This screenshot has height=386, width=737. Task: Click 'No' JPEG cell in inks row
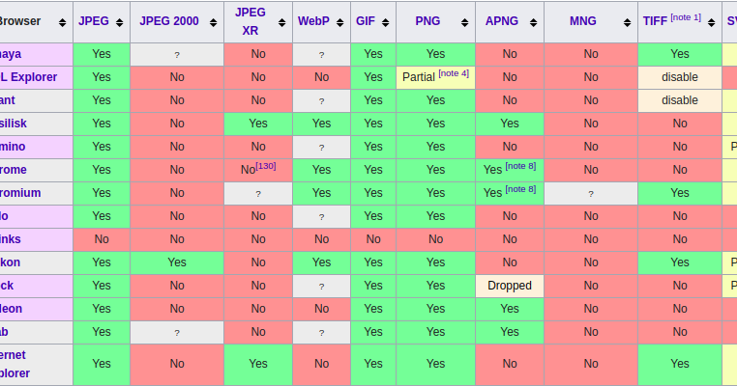tap(102, 239)
